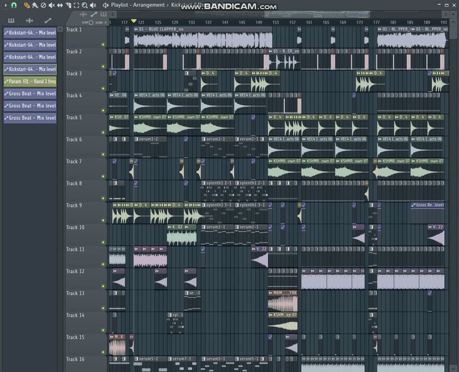Select the Track 8 header
Screen dimensions: 459x372
click(x=86, y=191)
